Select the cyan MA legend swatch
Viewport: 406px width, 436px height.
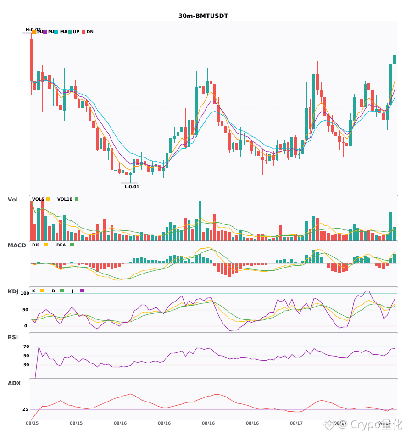56,32
